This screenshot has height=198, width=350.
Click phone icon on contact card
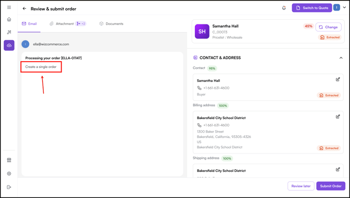coord(199,88)
